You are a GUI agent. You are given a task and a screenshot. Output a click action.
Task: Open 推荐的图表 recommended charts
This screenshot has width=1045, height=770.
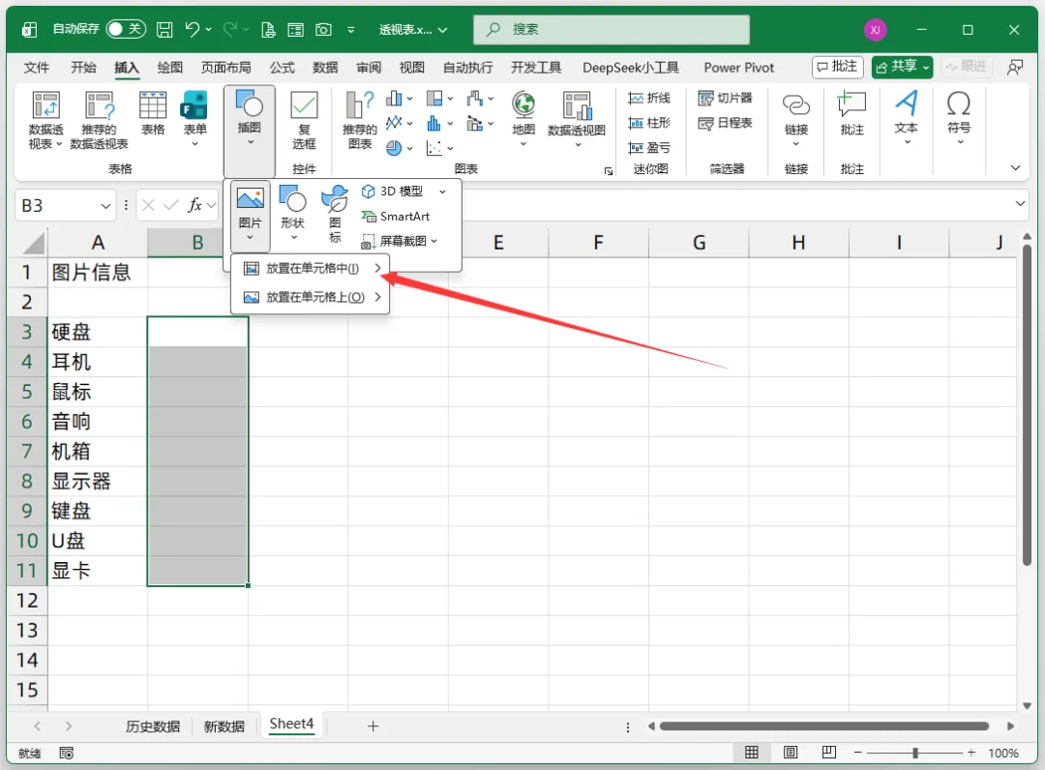(x=360, y=120)
